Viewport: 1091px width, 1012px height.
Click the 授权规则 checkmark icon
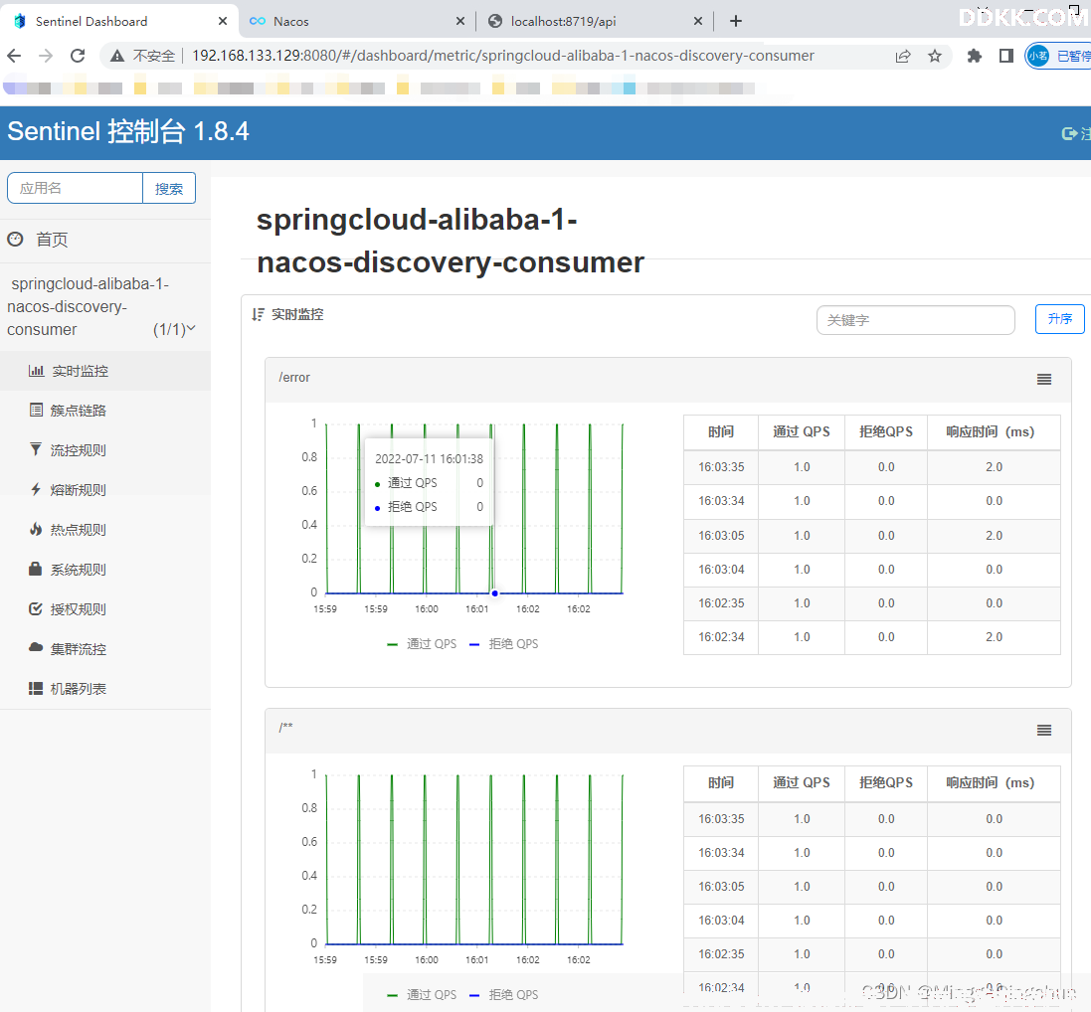pyautogui.click(x=36, y=608)
